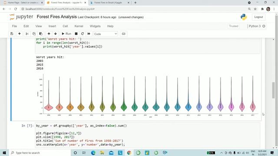Open the battery indicator showing 76%
The width and height of the screenshot is (278, 156).
pyautogui.click(x=211, y=153)
